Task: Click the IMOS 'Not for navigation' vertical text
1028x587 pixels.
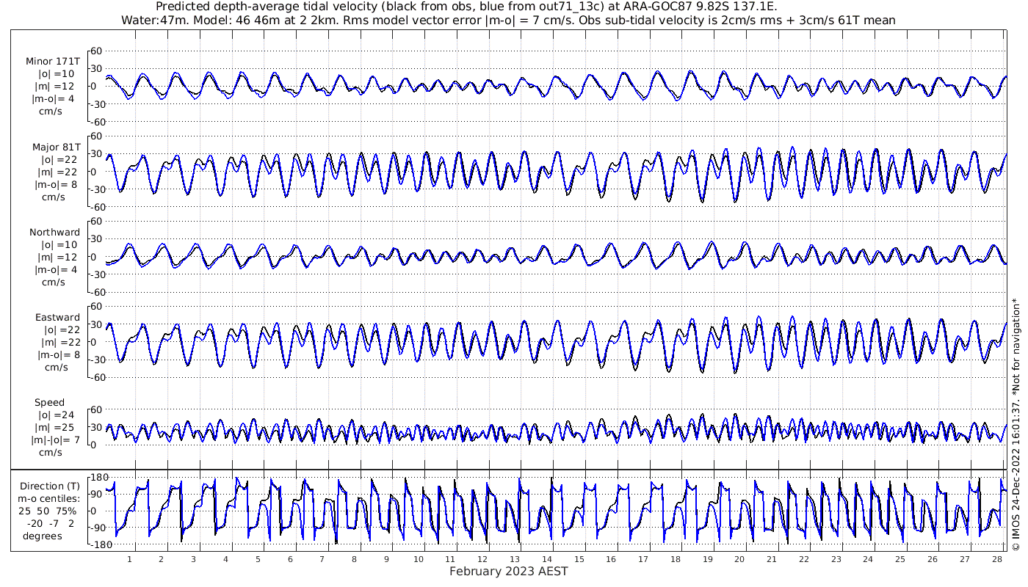Action: [x=1016, y=424]
